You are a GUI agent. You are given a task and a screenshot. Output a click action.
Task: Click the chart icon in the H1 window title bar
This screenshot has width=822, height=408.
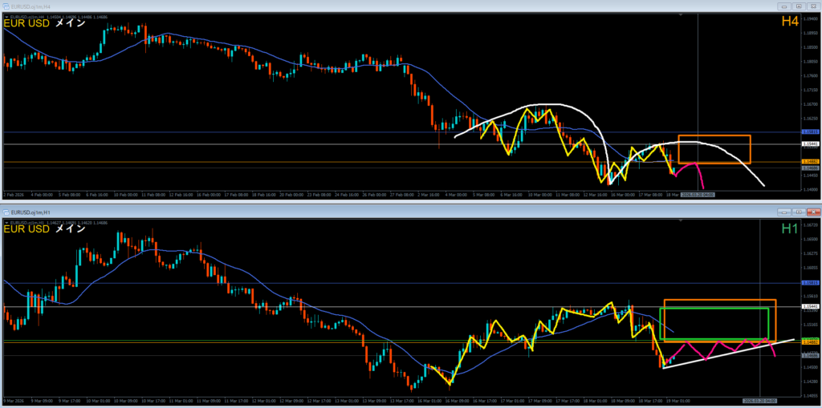coord(6,212)
